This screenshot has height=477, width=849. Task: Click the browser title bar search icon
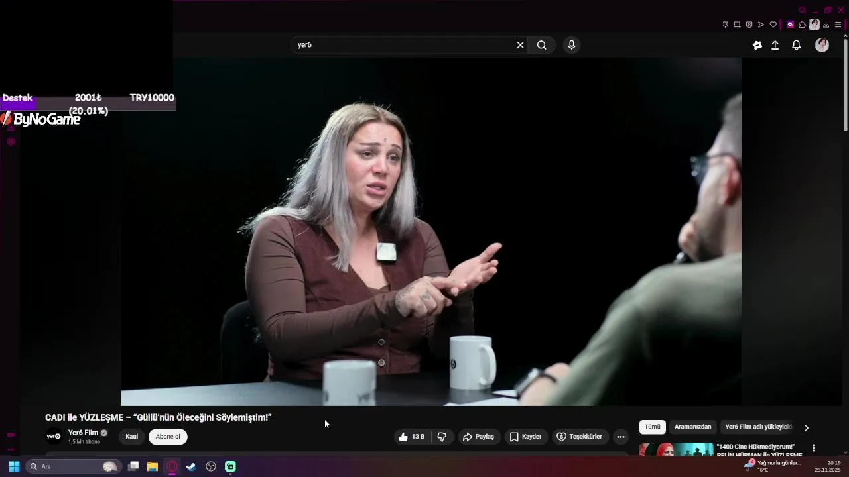[x=803, y=10]
